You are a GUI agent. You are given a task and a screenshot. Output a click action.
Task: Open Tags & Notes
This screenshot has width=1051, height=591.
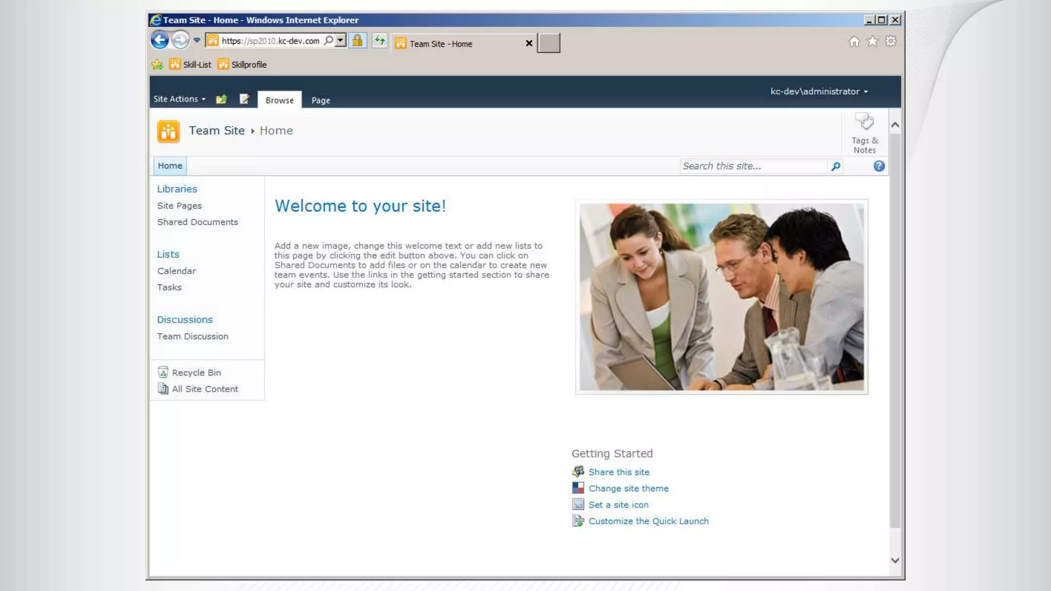click(865, 133)
